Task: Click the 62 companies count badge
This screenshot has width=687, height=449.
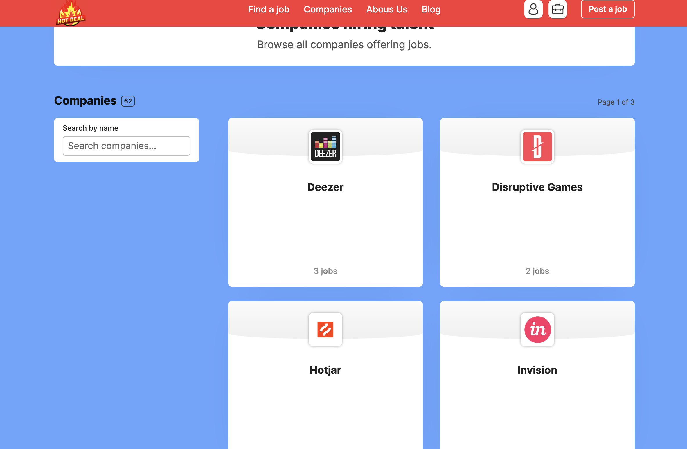Action: [x=128, y=101]
